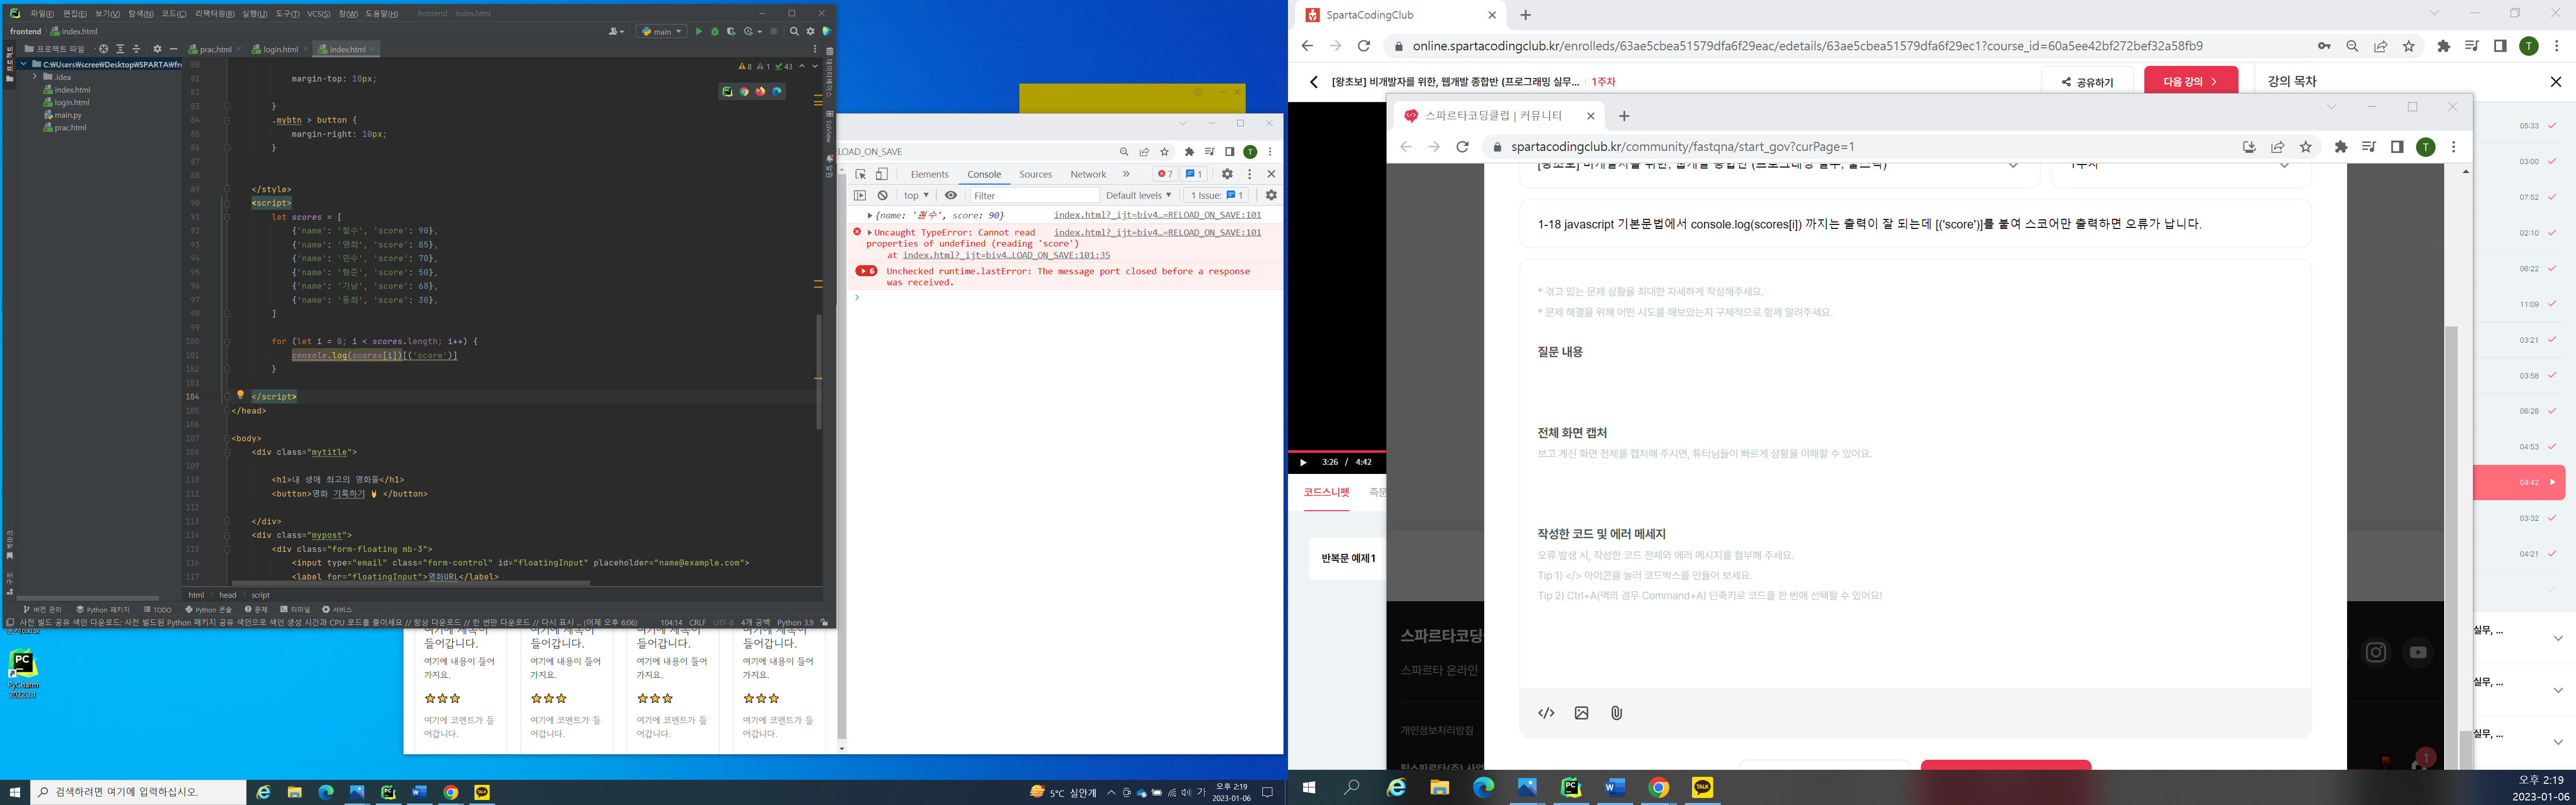Expand the 6 grouped runtime errors

click(866, 271)
